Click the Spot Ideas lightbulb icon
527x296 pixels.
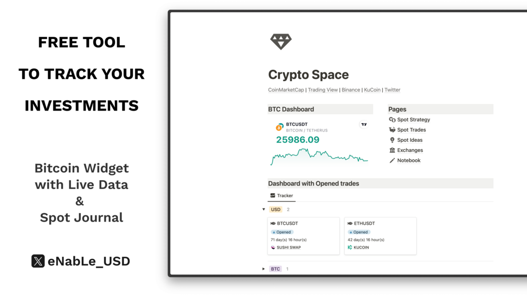click(392, 140)
